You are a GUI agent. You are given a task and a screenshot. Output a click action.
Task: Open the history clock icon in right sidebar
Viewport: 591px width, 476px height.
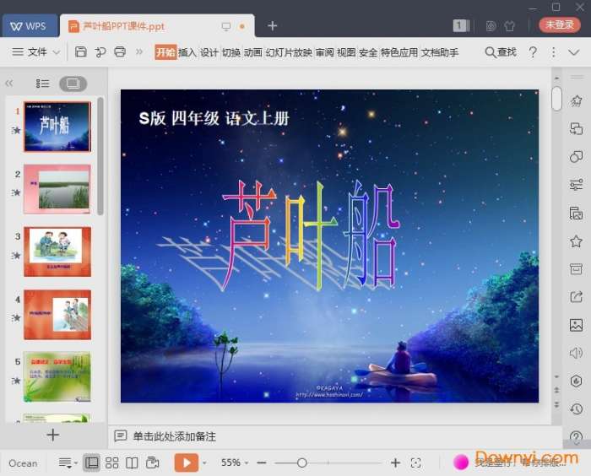coord(576,409)
